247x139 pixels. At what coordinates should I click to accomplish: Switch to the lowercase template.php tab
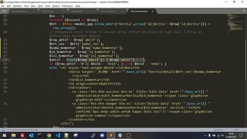[x=77, y=11]
